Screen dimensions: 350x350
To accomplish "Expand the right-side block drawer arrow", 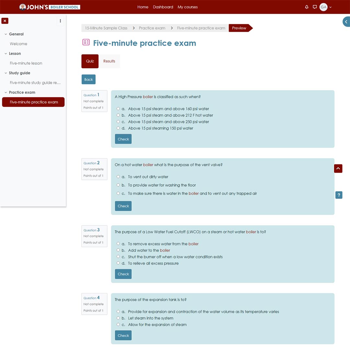I will click(x=346, y=22).
